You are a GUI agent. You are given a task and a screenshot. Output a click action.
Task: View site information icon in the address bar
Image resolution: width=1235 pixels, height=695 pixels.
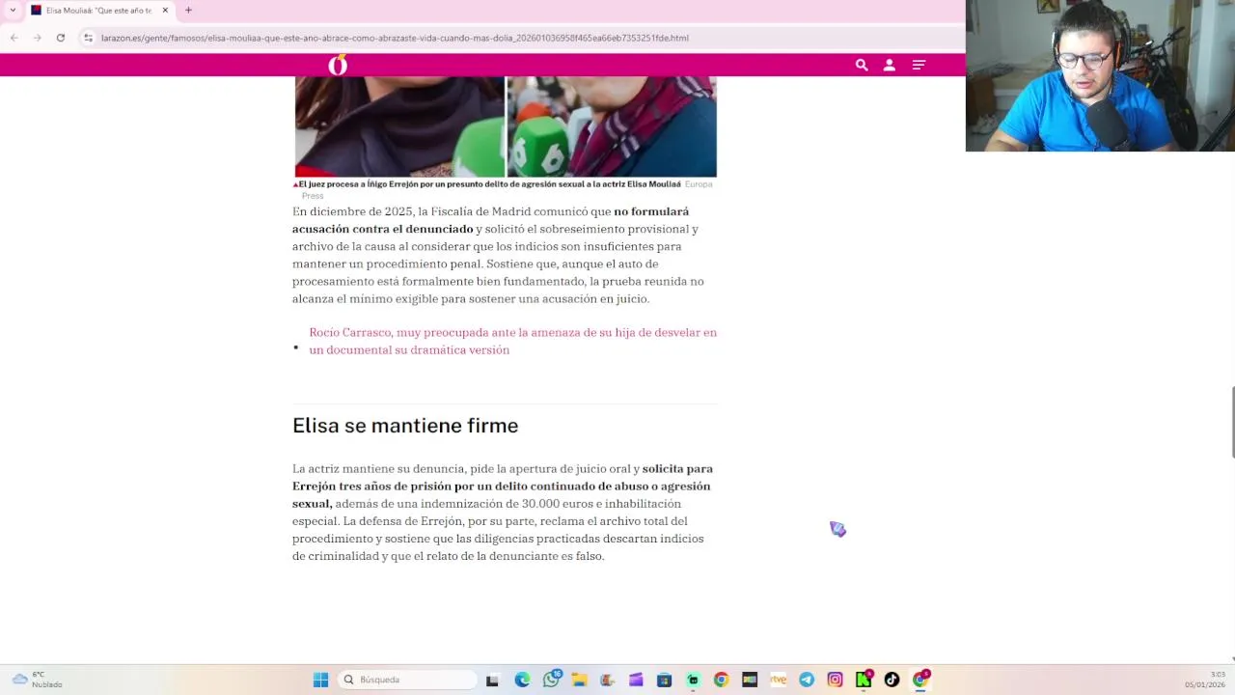pyautogui.click(x=88, y=38)
